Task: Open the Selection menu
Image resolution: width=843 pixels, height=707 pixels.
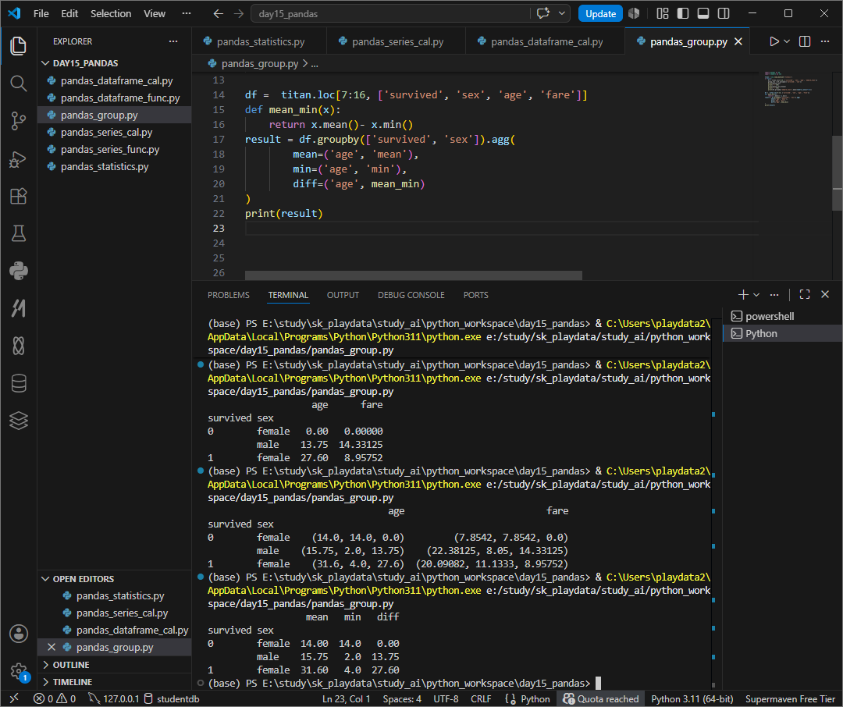Action: pyautogui.click(x=111, y=13)
